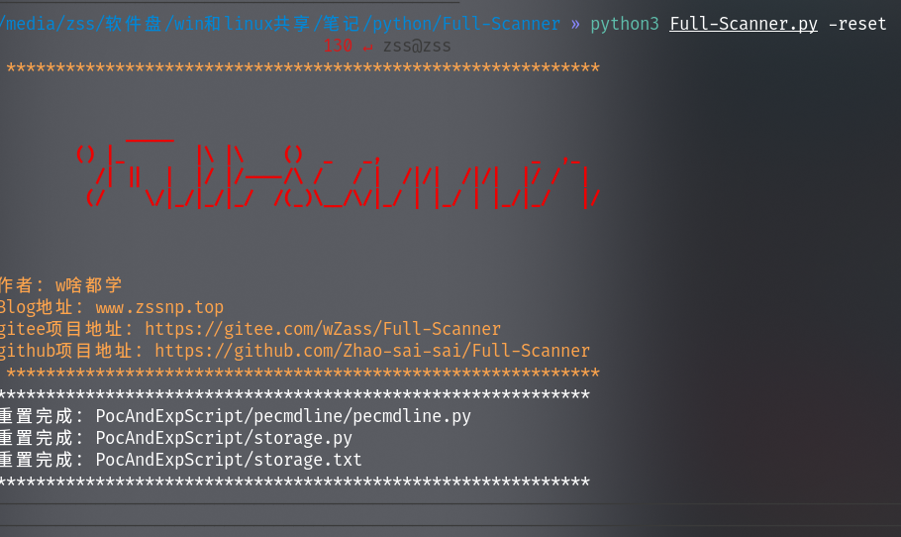Click the PocAndExpScript/storage.txt output line
This screenshot has width=901, height=537.
(228, 460)
